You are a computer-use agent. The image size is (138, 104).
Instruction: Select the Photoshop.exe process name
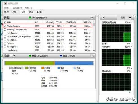14,26
